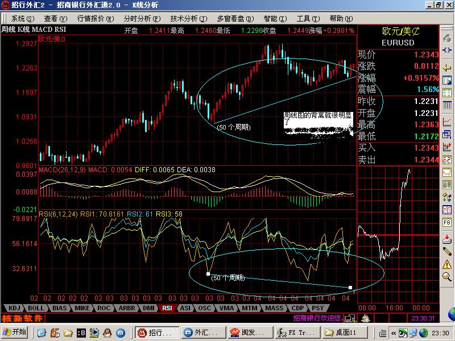The height and width of the screenshot is (341, 455).
Task: Switch to the OSC indicator tab
Action: point(204,308)
